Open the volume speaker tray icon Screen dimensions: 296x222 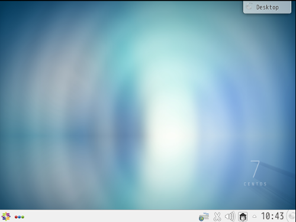[x=230, y=217]
